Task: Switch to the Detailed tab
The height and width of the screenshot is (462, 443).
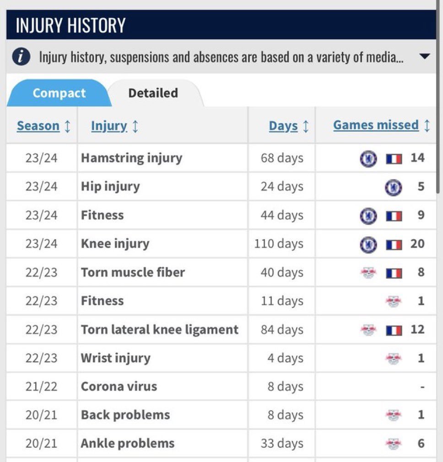Action: (x=153, y=93)
